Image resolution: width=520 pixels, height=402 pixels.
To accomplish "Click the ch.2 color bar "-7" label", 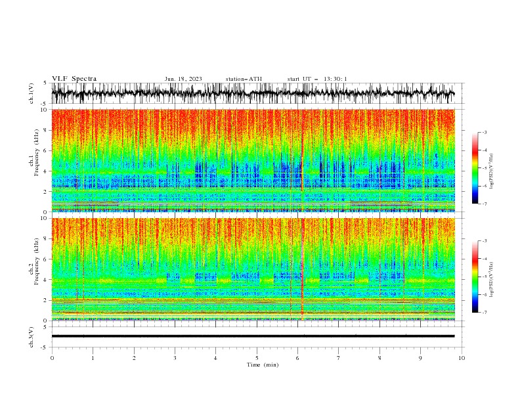I will click(x=485, y=313).
